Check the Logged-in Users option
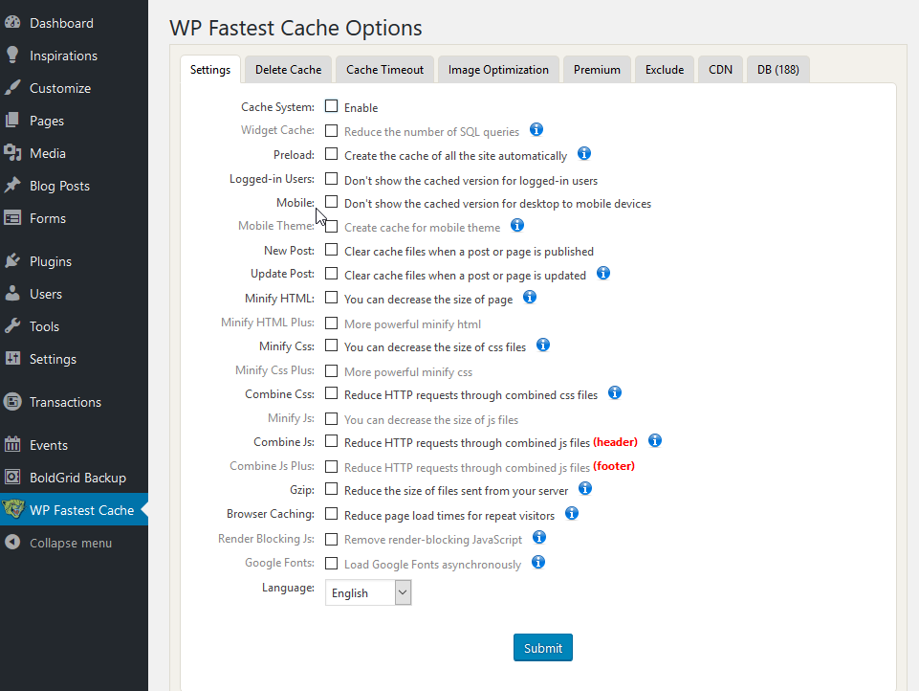The image size is (919, 691). coord(332,178)
